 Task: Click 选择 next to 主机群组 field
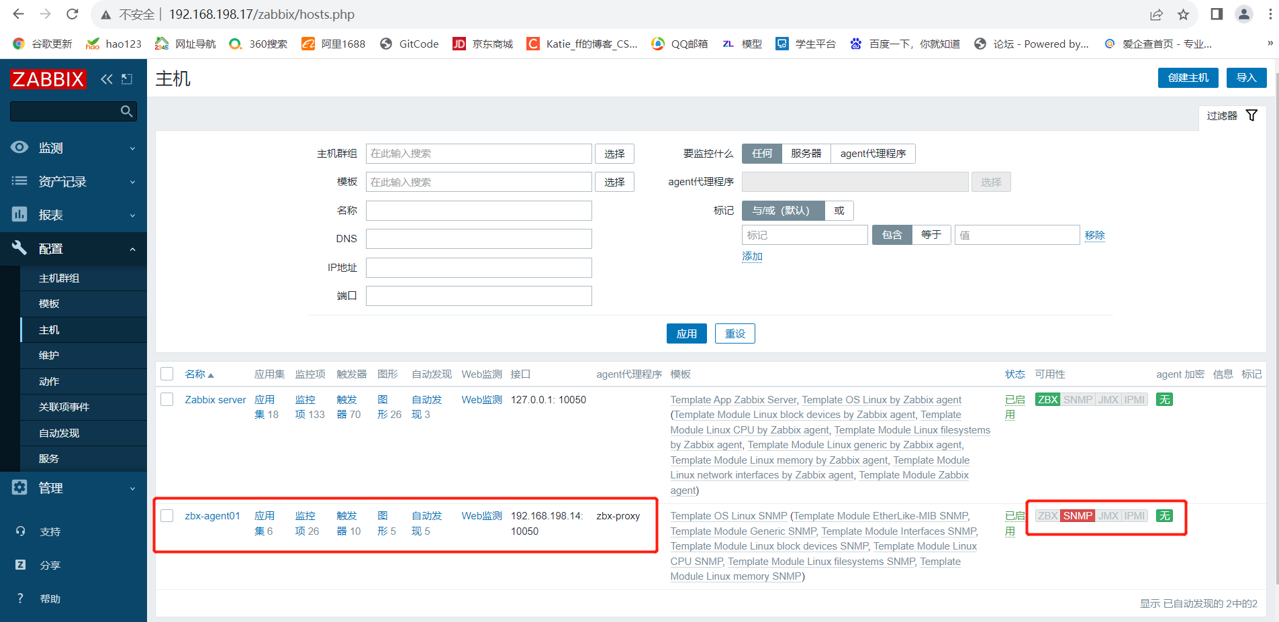(x=614, y=154)
